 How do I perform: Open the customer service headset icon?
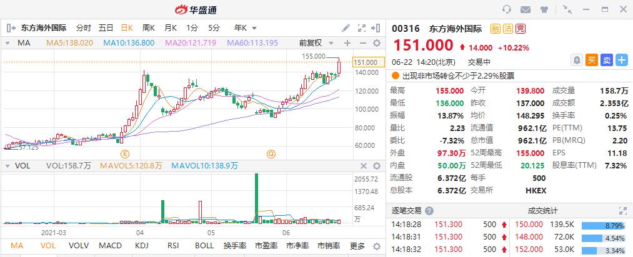coord(507,9)
